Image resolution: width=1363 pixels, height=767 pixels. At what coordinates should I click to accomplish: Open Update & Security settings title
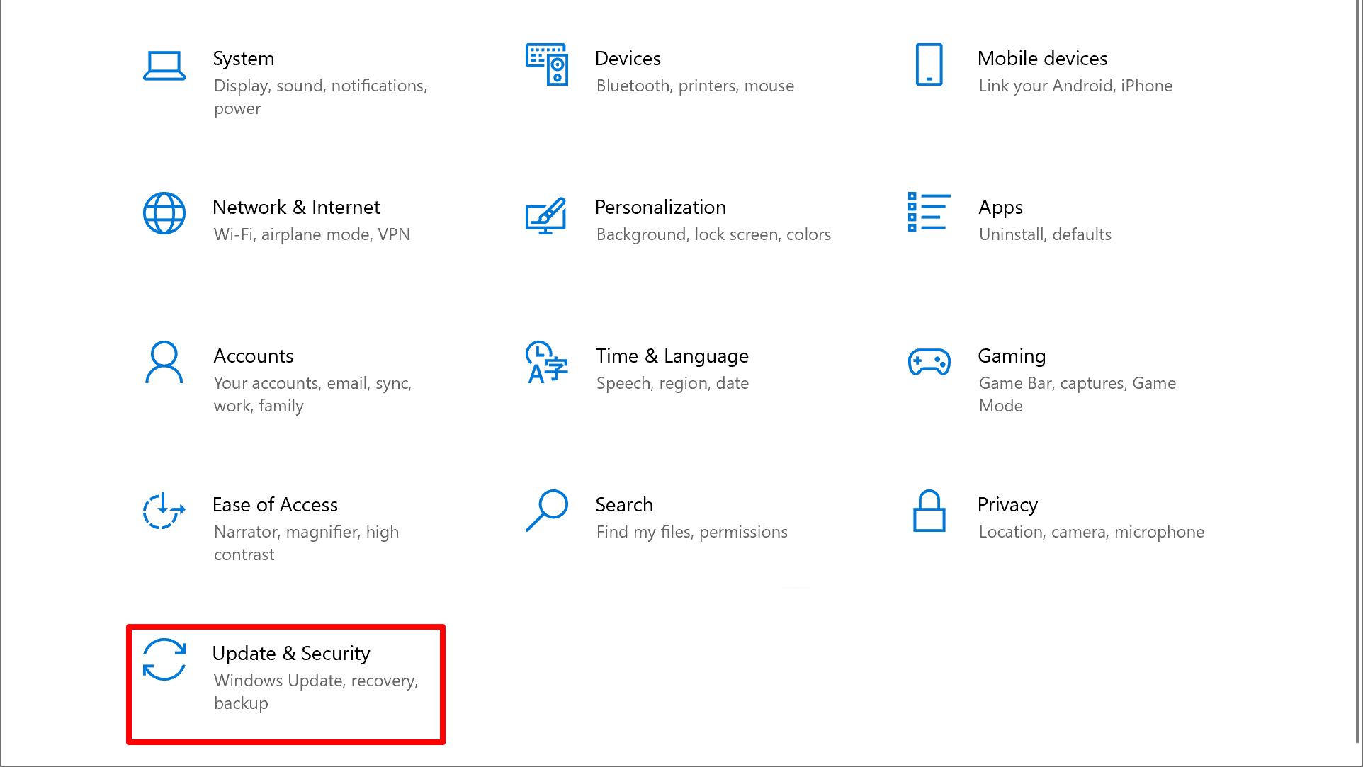(x=291, y=653)
